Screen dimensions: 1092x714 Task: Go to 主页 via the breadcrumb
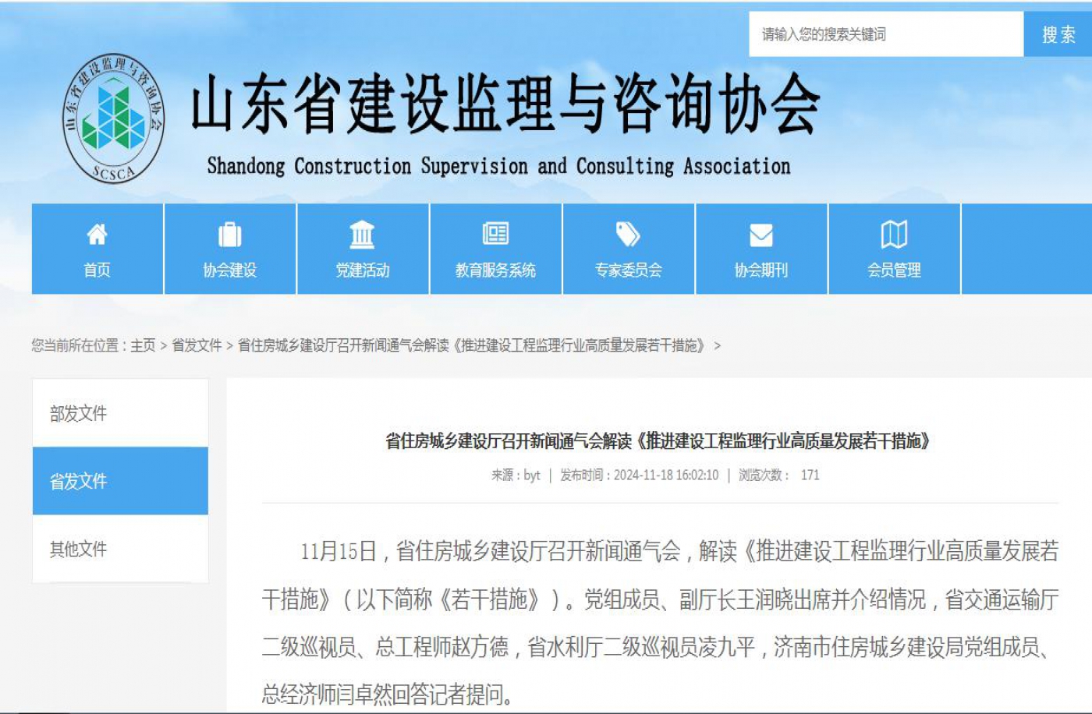[143, 345]
